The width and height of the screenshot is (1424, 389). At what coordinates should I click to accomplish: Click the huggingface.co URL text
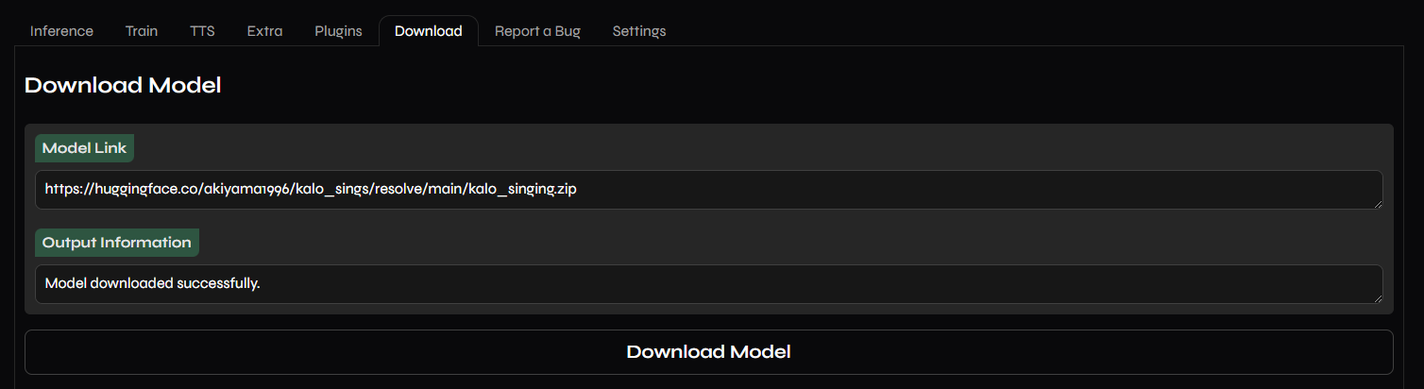point(311,189)
